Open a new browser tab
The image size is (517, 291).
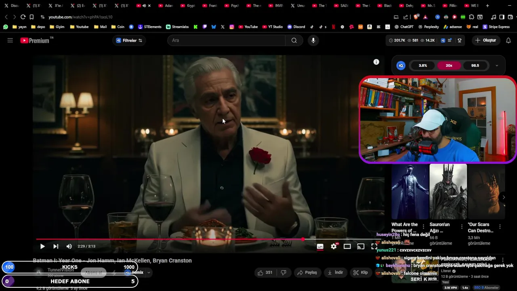click(488, 6)
